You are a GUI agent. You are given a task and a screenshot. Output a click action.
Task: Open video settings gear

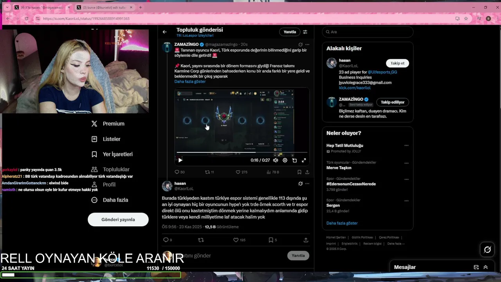click(x=285, y=160)
